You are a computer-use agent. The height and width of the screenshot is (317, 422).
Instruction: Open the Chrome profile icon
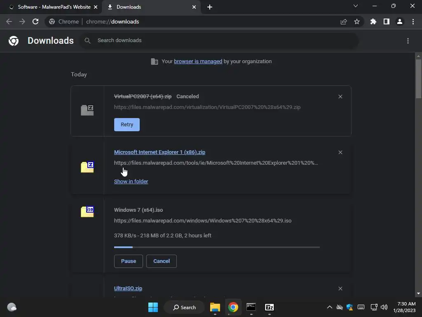click(400, 21)
